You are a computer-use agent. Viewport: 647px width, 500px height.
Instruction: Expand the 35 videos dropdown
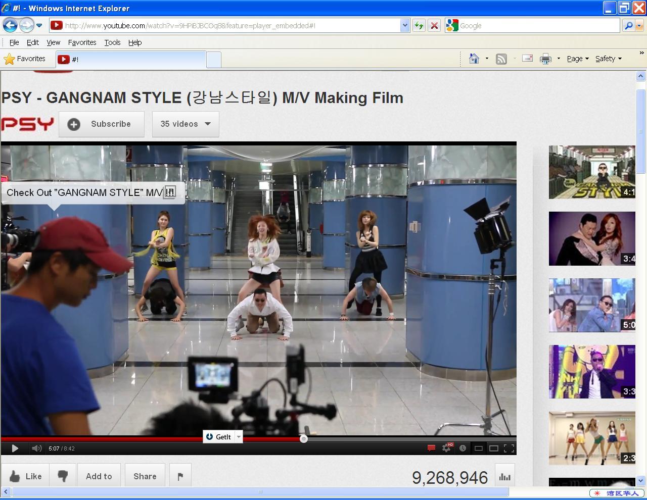click(186, 124)
